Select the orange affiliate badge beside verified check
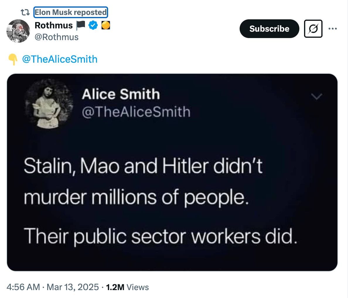Viewport: 348px width, 298px height. click(105, 25)
